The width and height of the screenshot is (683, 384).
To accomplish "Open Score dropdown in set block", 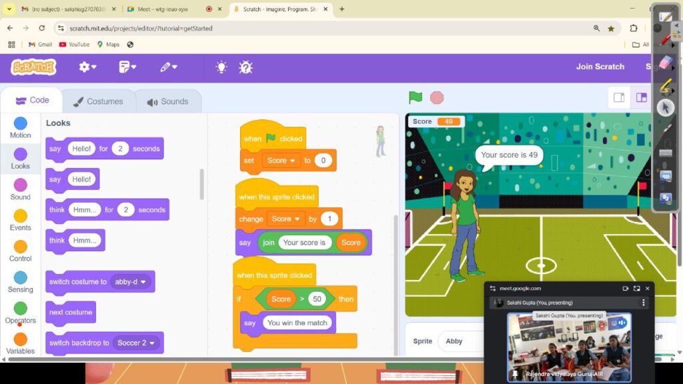I will pos(281,161).
